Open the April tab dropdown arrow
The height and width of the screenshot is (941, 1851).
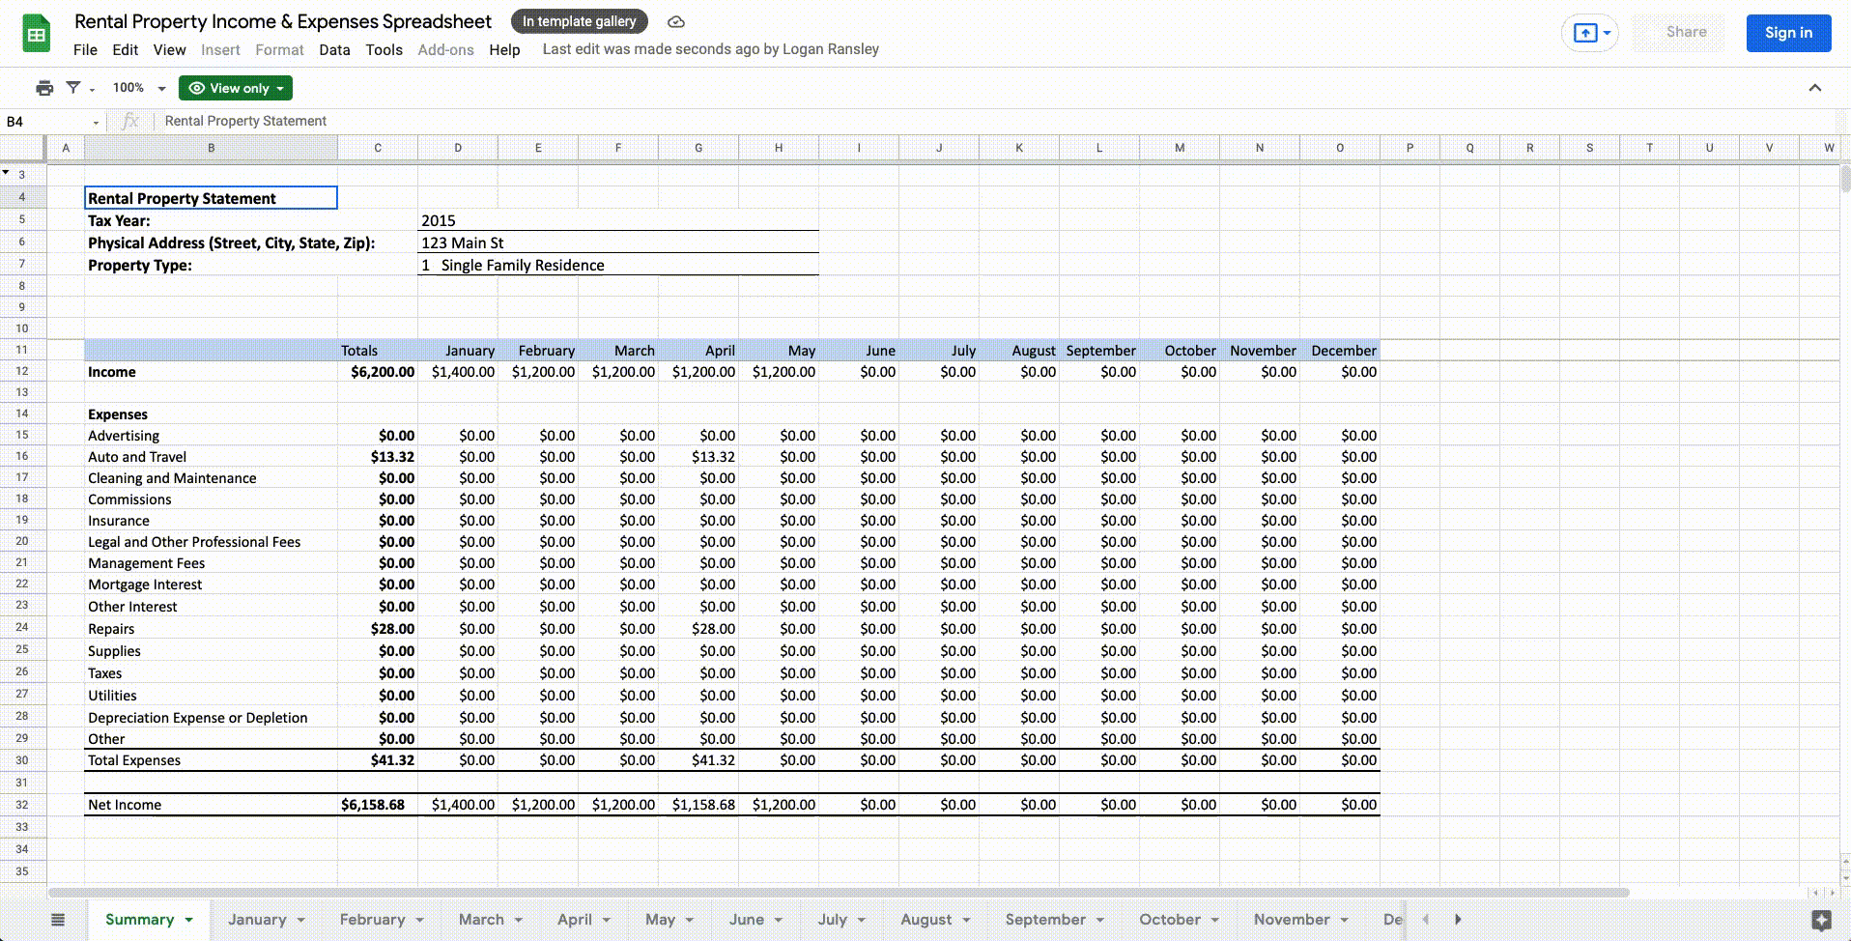[607, 920]
